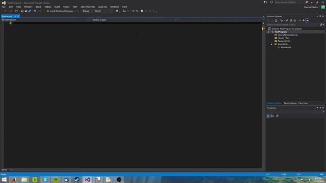Click Categorized view icon in Properties panel
The height and width of the screenshot is (183, 326).
[x=268, y=116]
